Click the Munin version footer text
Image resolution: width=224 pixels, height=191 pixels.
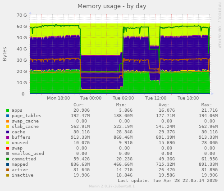[112, 186]
